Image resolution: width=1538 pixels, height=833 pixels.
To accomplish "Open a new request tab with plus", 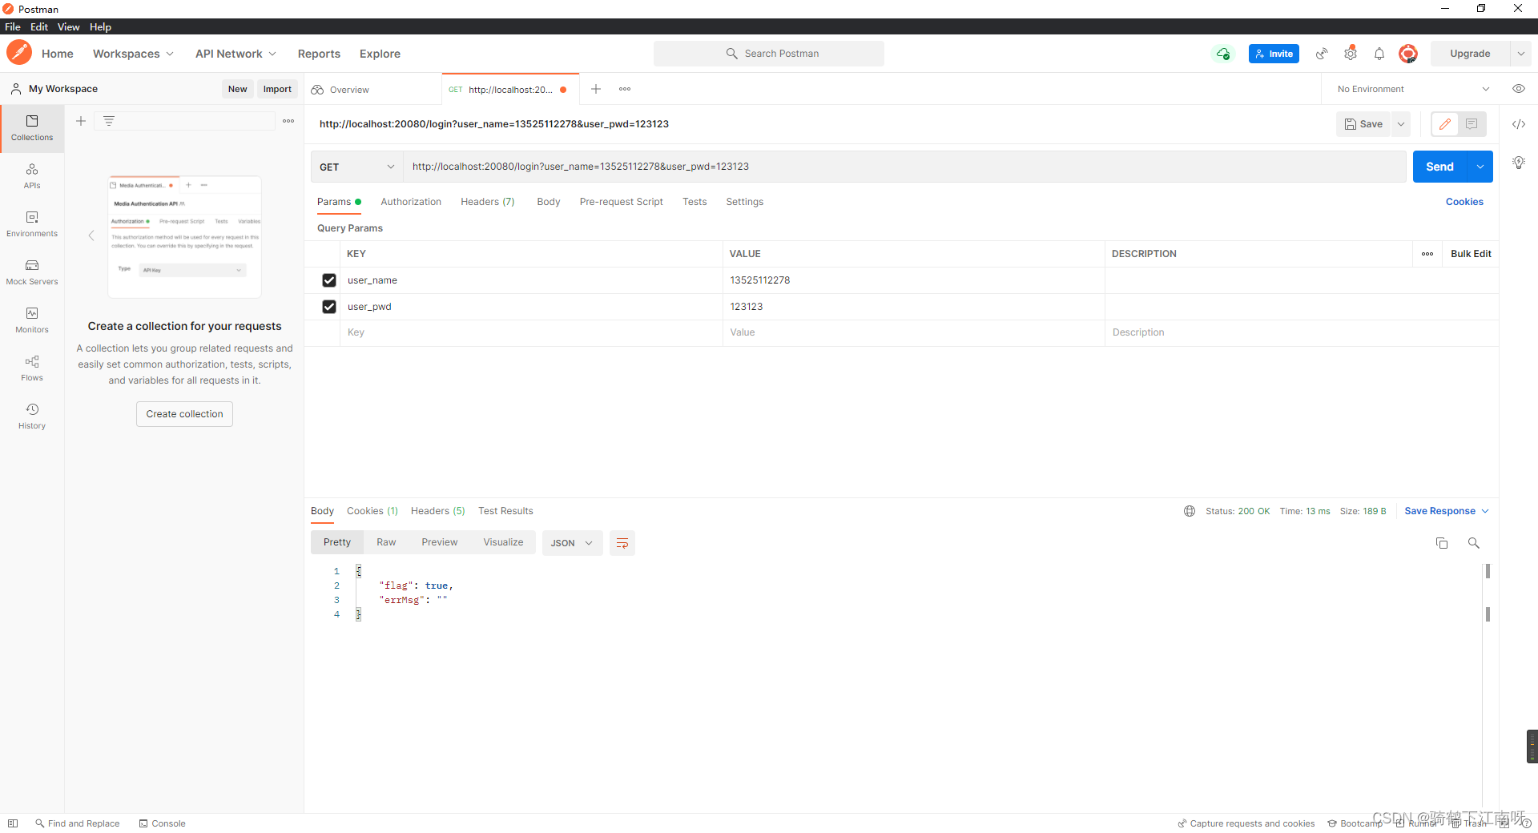I will point(596,89).
